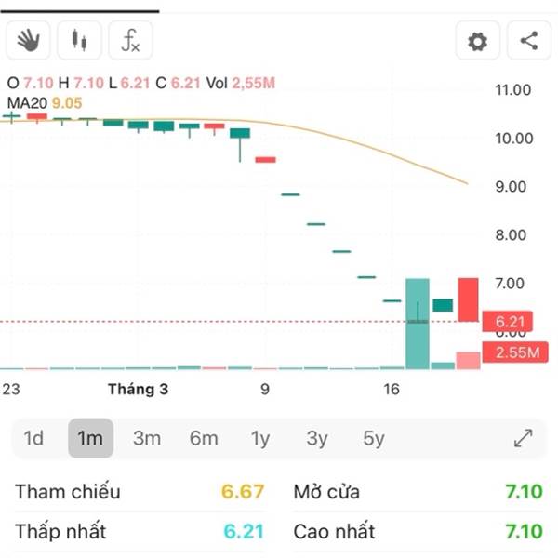Viewport: 558px width, 558px height.
Task: Select the hand pan tool icon
Action: pyautogui.click(x=27, y=41)
